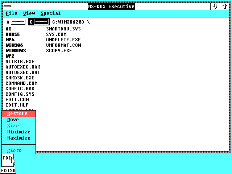Select file SYS.COM

click(56, 34)
